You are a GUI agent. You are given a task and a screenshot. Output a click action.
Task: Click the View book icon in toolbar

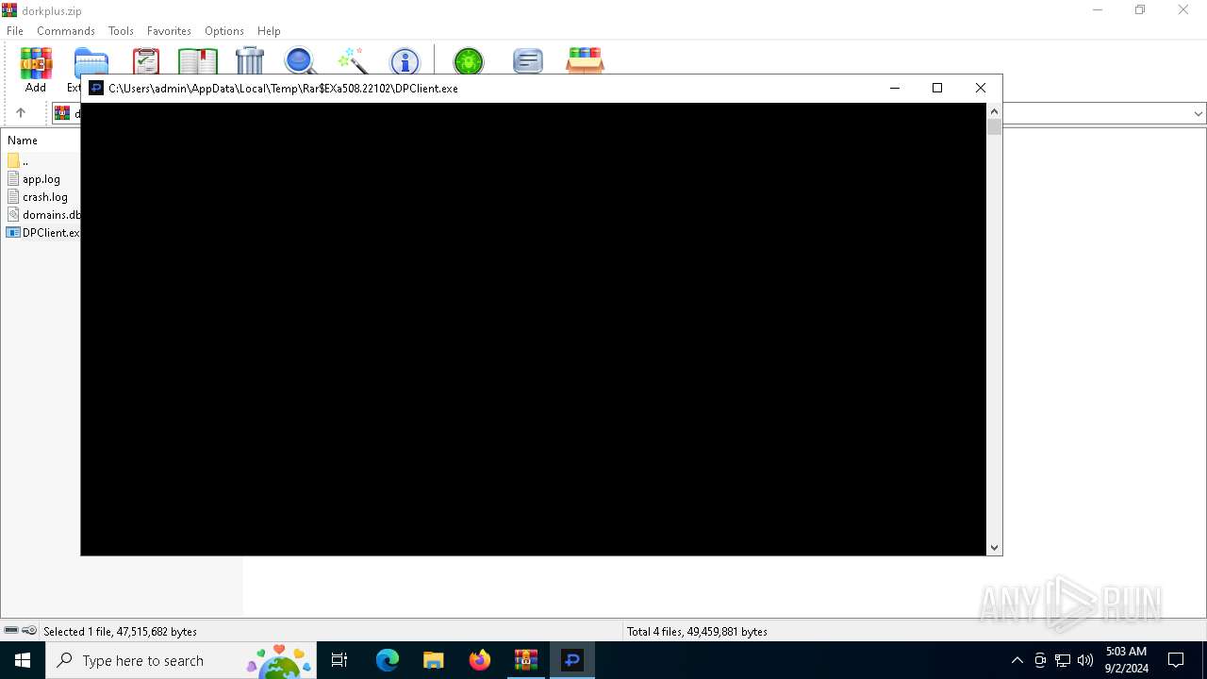click(198, 61)
